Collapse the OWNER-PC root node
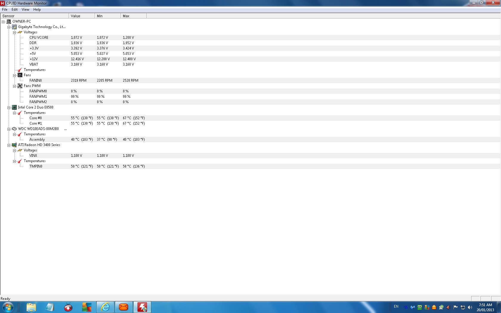 (x=3, y=22)
